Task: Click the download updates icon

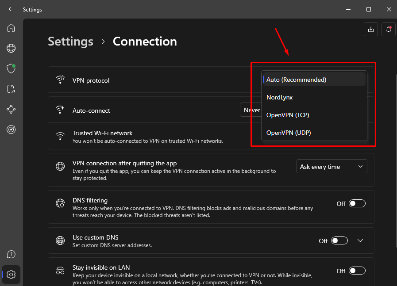Action: coord(371,29)
